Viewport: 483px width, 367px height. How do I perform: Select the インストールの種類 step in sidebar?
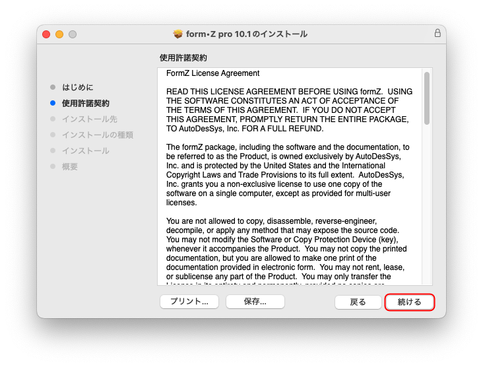(97, 135)
